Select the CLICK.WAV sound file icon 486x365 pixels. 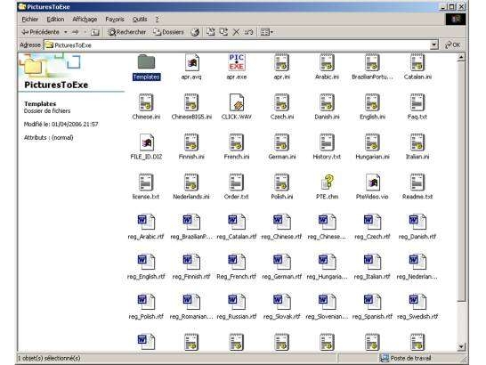tap(237, 102)
